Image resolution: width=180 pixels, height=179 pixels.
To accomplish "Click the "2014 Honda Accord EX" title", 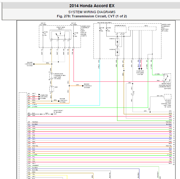I will pyautogui.click(x=92, y=6).
